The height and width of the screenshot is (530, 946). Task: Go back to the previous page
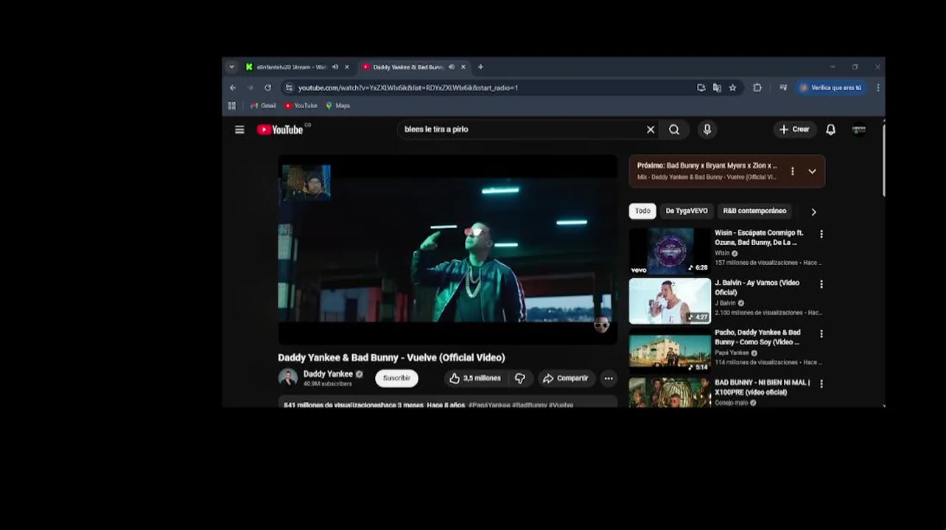point(233,88)
